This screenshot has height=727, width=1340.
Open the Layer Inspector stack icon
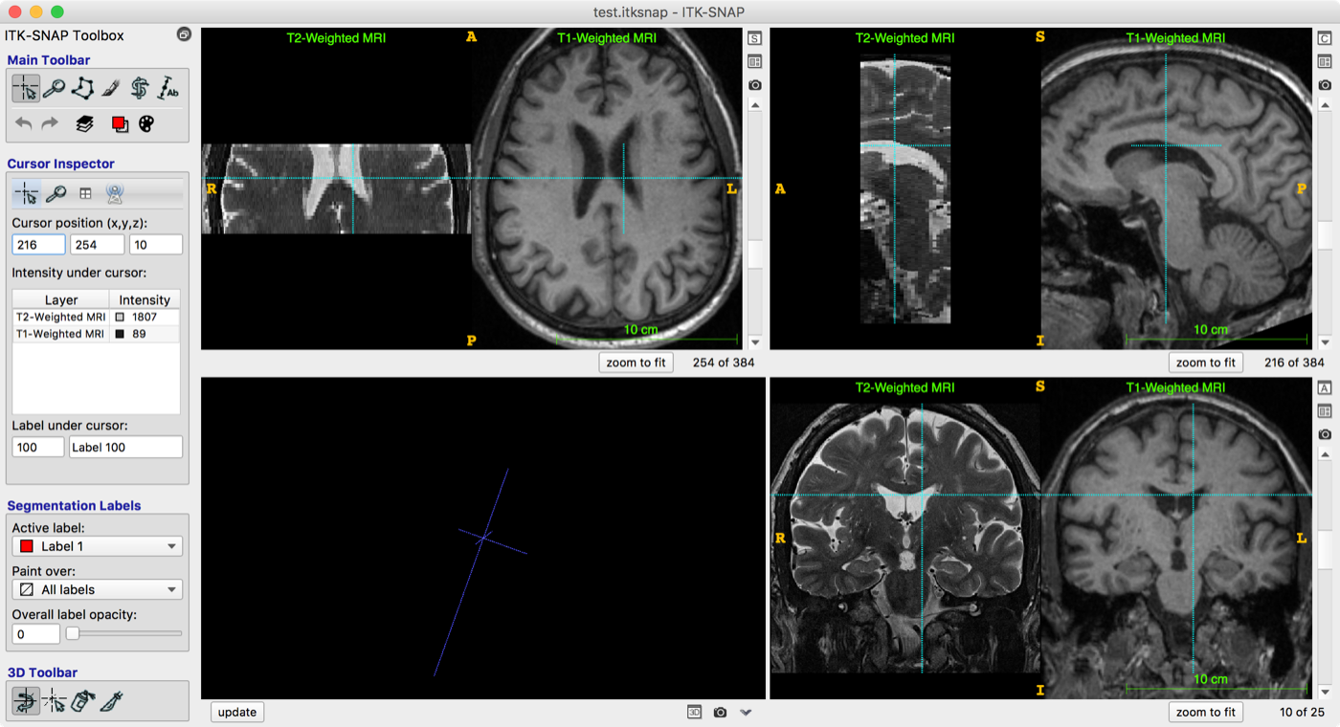pos(85,123)
